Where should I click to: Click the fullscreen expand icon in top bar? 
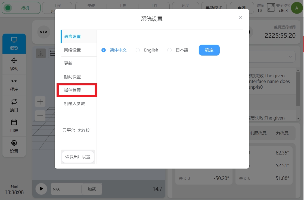click(271, 8)
